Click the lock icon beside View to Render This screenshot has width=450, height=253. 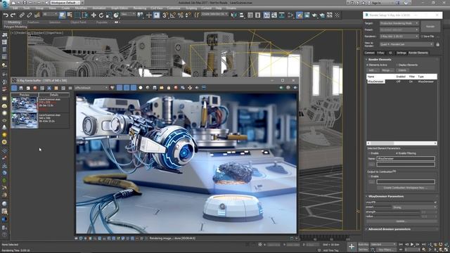(437, 44)
